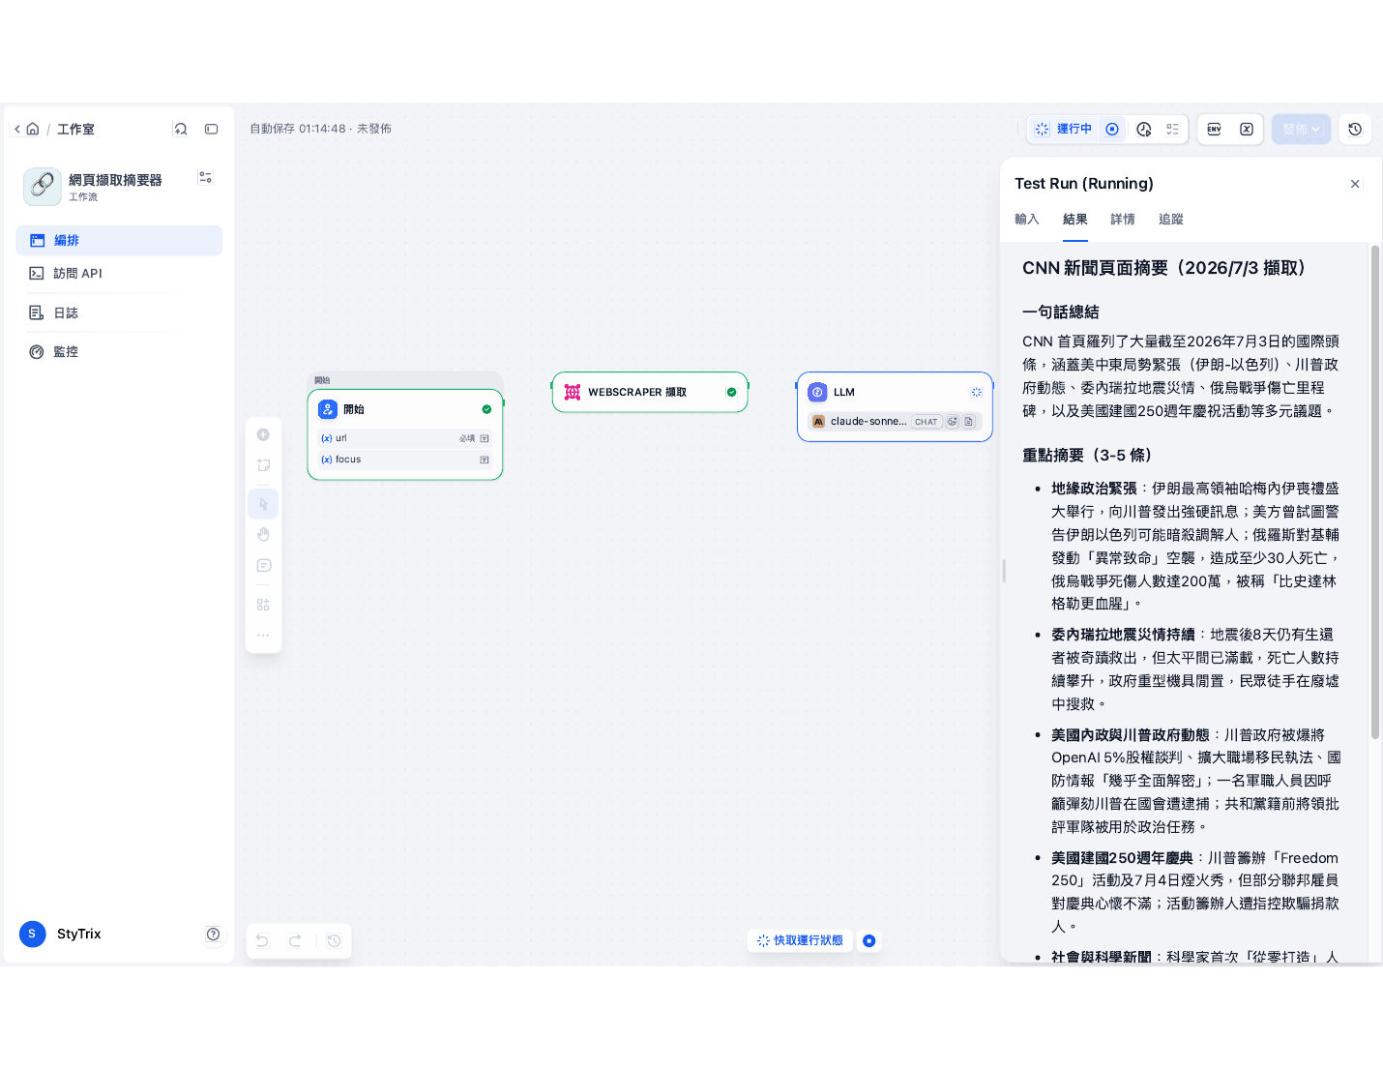1383x1069 pixels.
Task: Click the purple LLM node icon
Action: [817, 392]
